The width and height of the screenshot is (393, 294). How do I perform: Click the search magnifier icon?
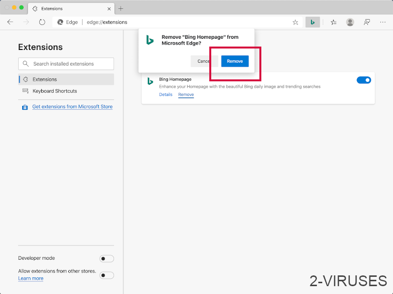coord(26,64)
